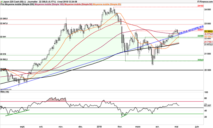Image resolution: width=213 pixels, height=128 pixels.
Task: Click the 22507 red dashed level label
Action: [200, 30]
